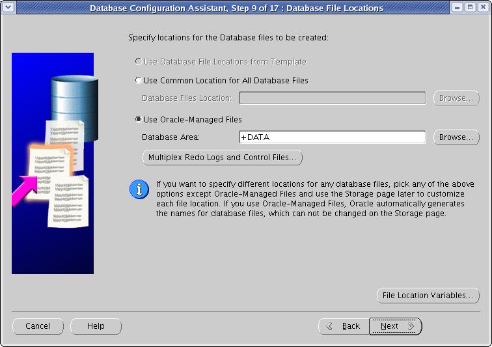The image size is (492, 347).
Task: Click the 'Database Files Location:' label
Action: tap(187, 98)
